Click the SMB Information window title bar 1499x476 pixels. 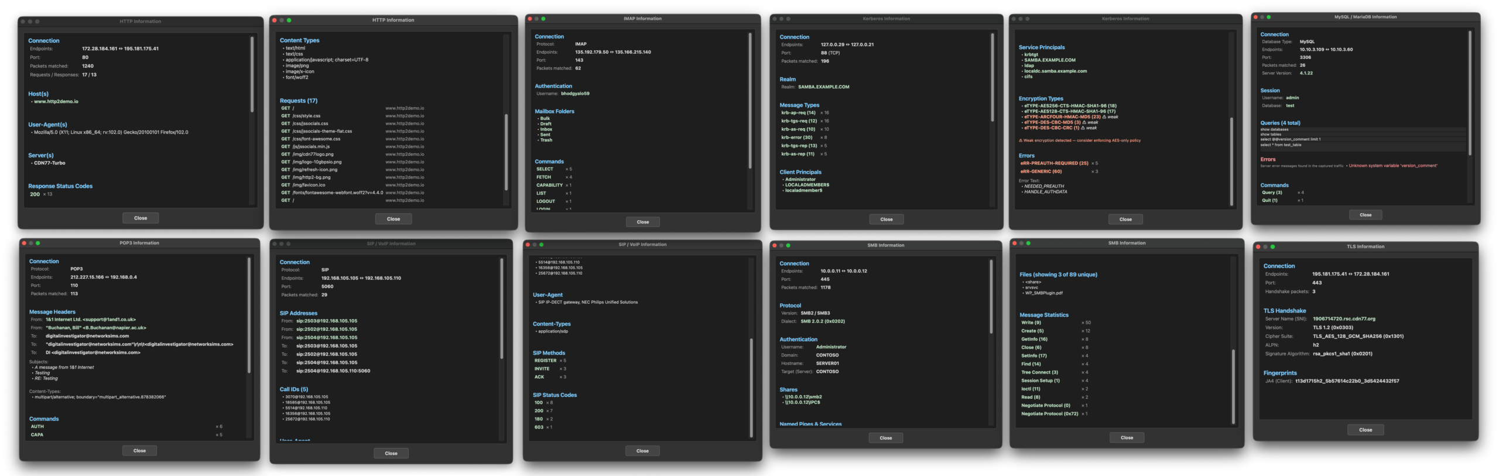[885, 245]
